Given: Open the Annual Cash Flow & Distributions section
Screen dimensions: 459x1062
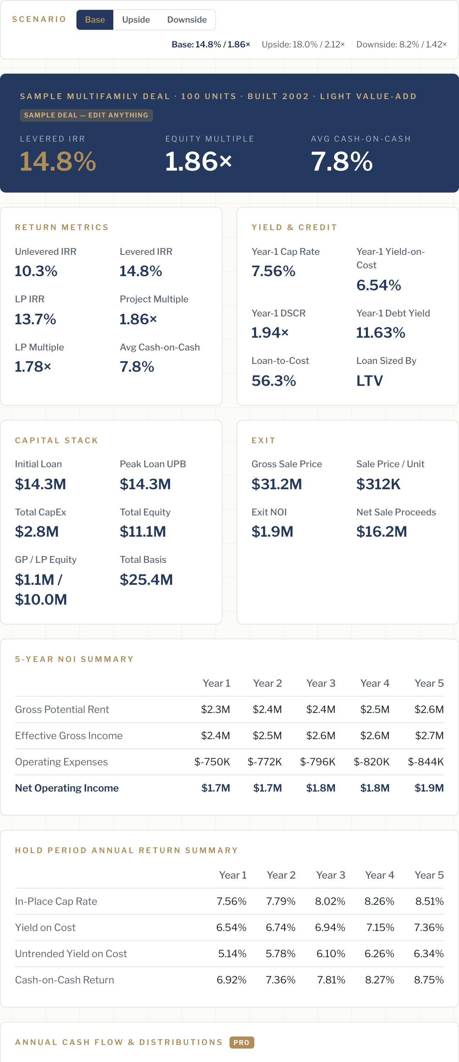Looking at the screenshot, I should [x=119, y=1042].
